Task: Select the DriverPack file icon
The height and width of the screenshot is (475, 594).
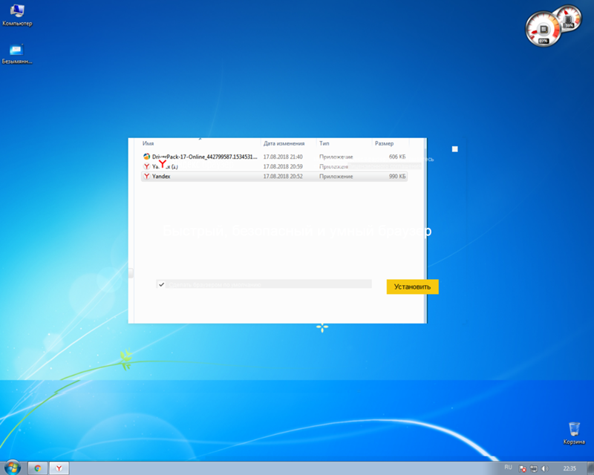Action: point(146,157)
